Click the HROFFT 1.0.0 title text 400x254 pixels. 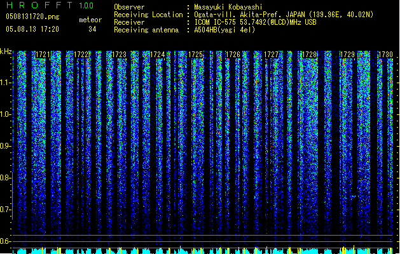[50, 5]
